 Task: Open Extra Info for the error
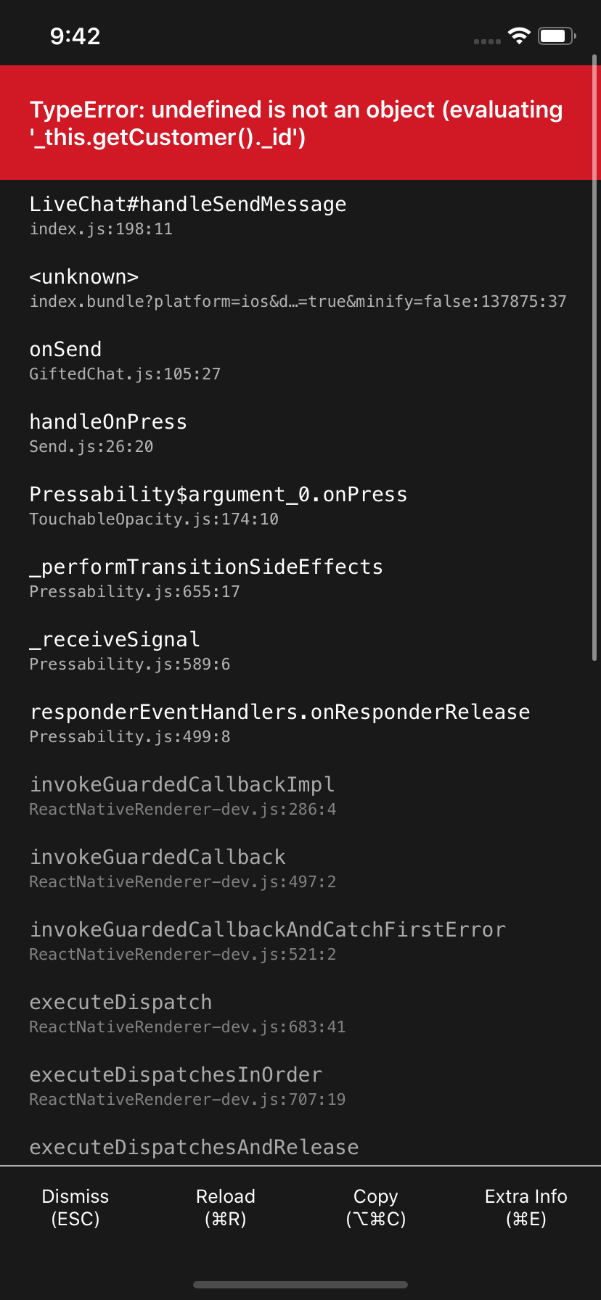[526, 1206]
